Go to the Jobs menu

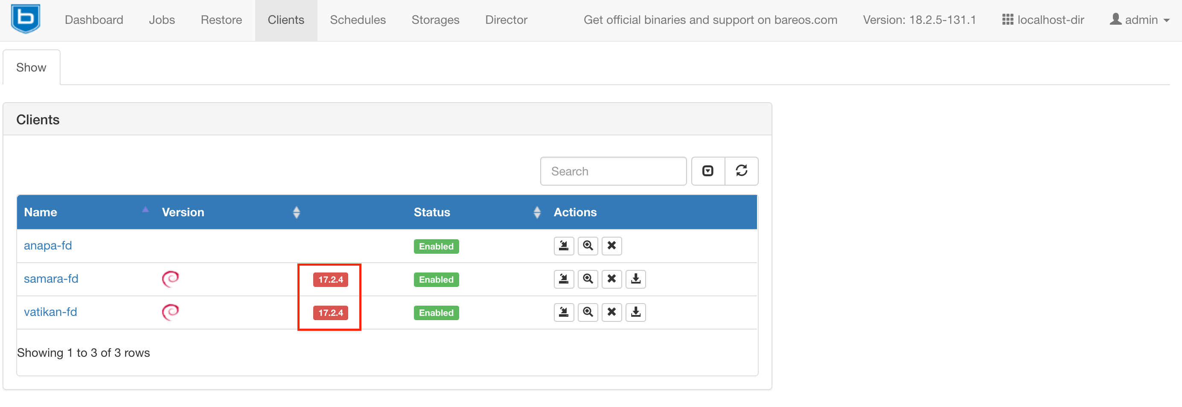162,20
